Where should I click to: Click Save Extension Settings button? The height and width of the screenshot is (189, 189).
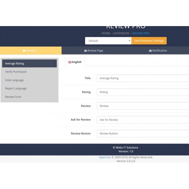pyautogui.click(x=149, y=41)
